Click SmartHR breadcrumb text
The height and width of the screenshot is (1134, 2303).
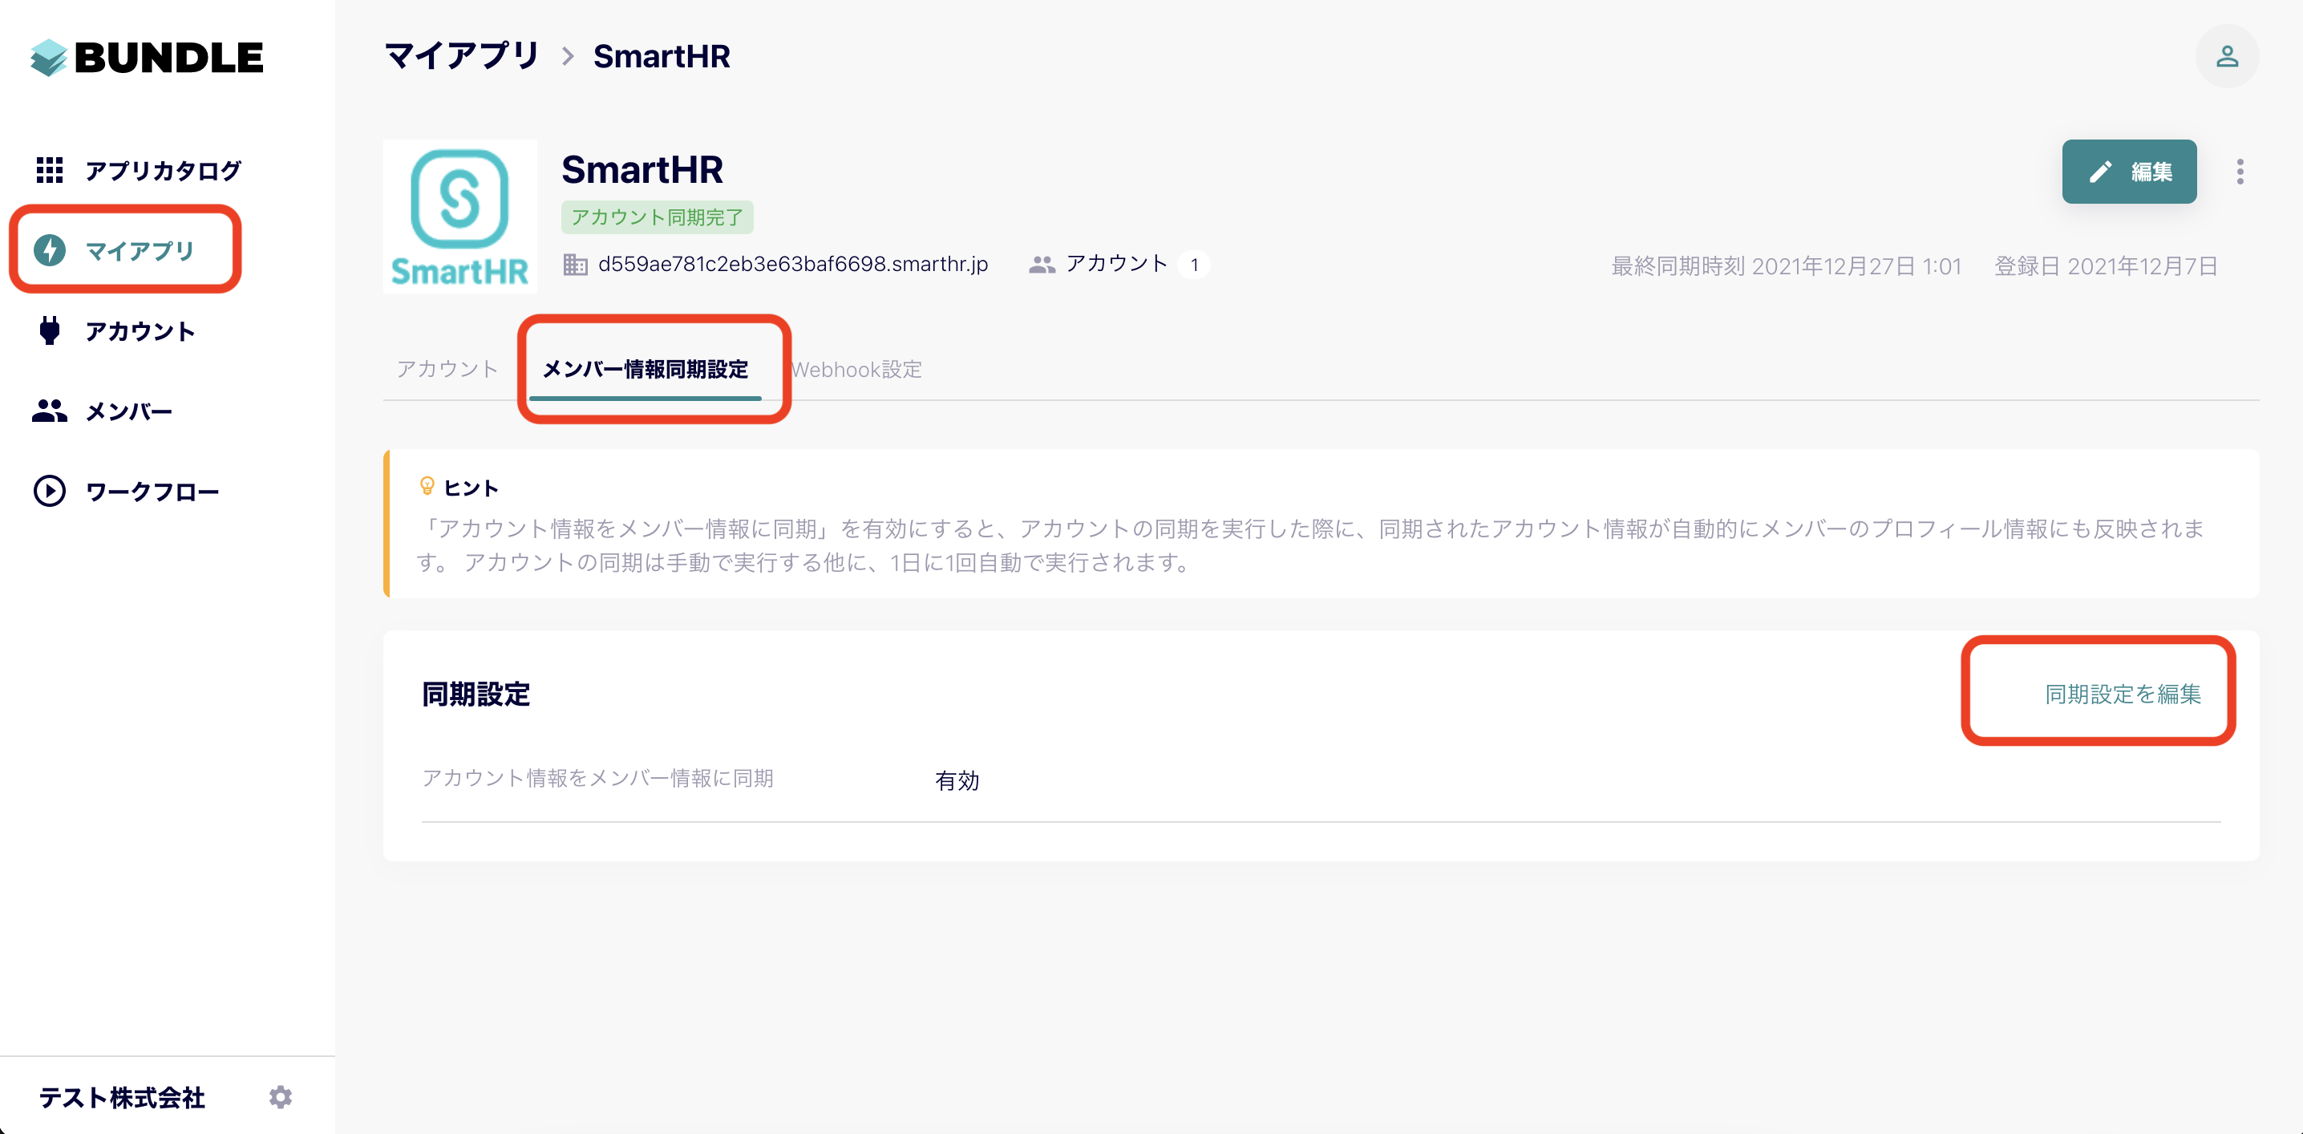662,56
